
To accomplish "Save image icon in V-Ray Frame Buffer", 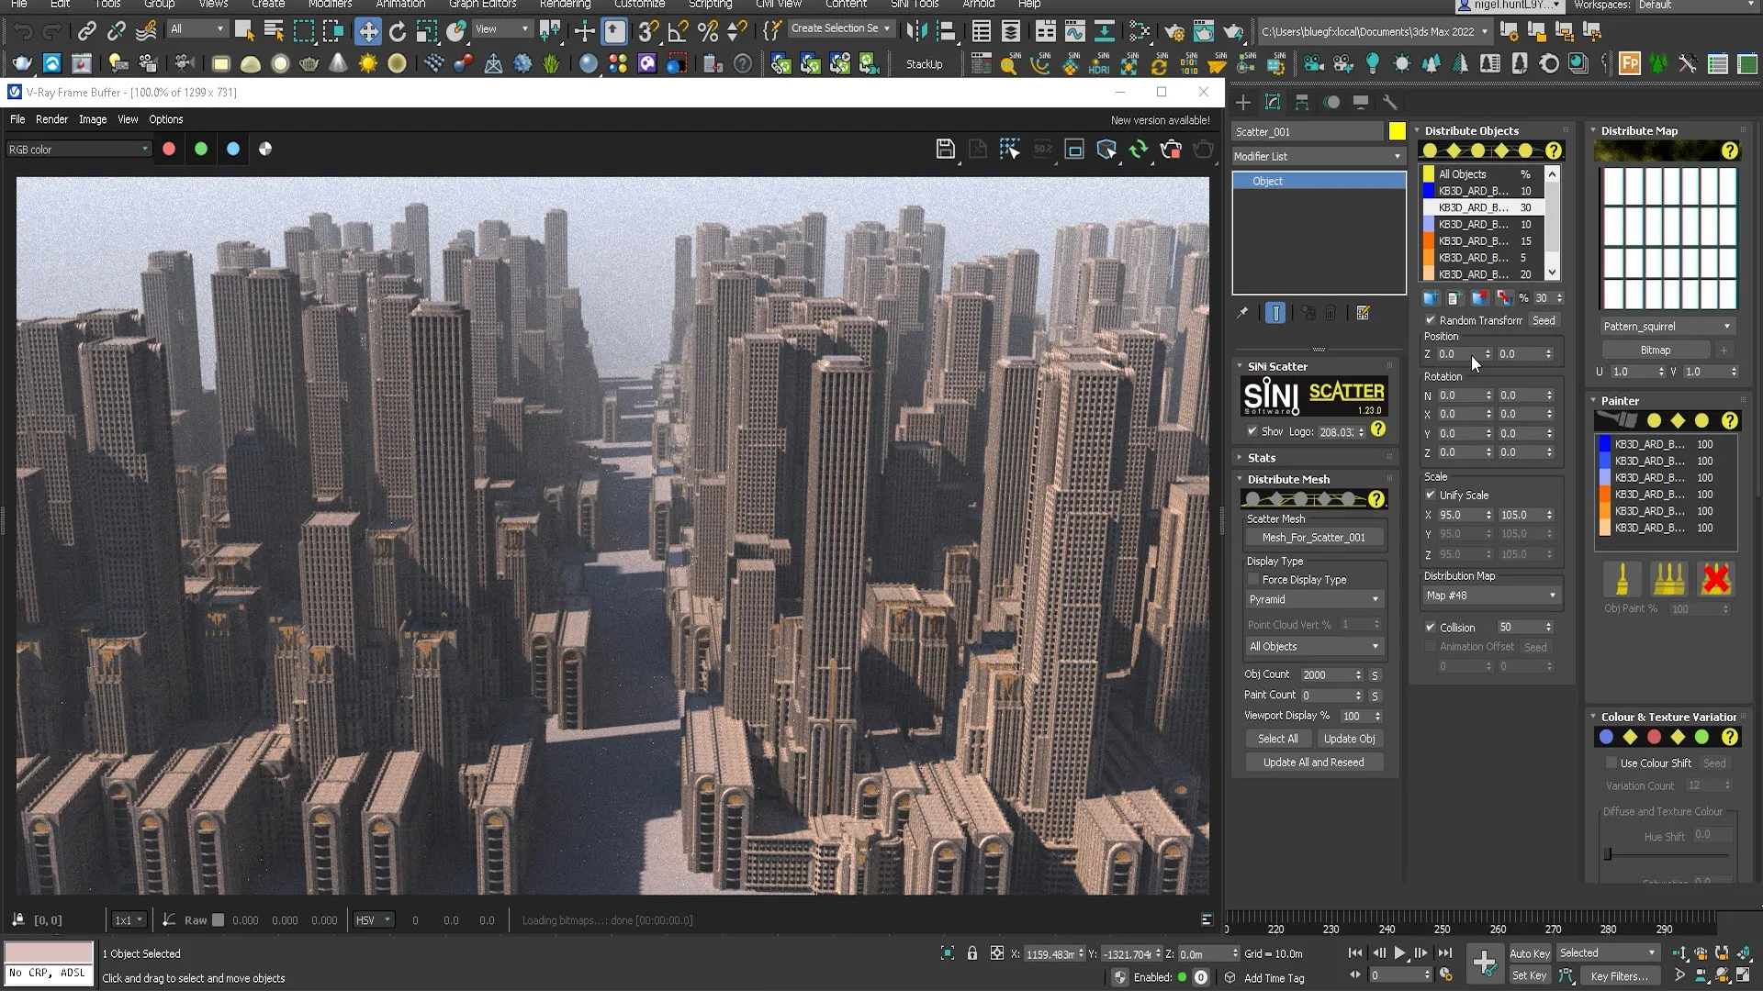I will tap(945, 149).
